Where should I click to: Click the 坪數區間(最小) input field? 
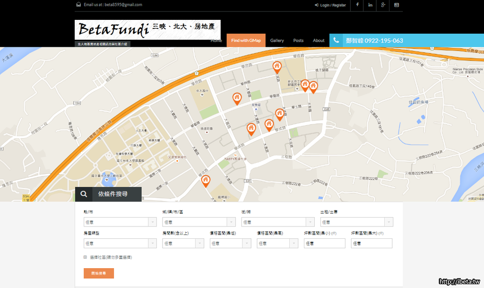point(324,243)
